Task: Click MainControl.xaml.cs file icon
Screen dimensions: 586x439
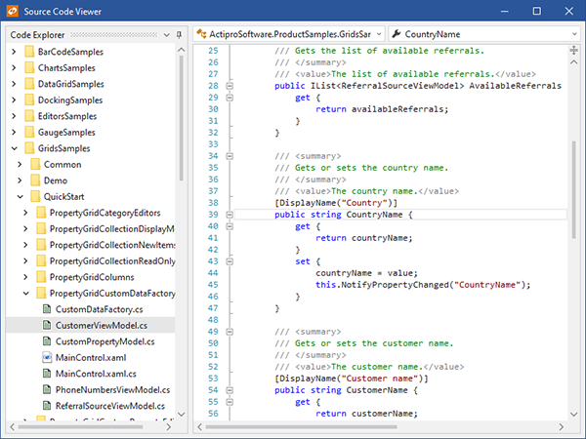Action: [47, 374]
